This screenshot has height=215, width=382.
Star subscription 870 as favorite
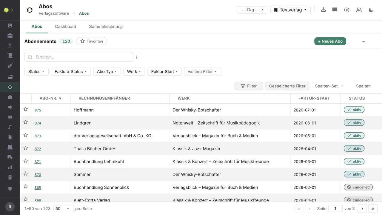pos(26,173)
